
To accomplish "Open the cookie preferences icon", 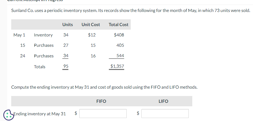I will (x=8, y=114).
